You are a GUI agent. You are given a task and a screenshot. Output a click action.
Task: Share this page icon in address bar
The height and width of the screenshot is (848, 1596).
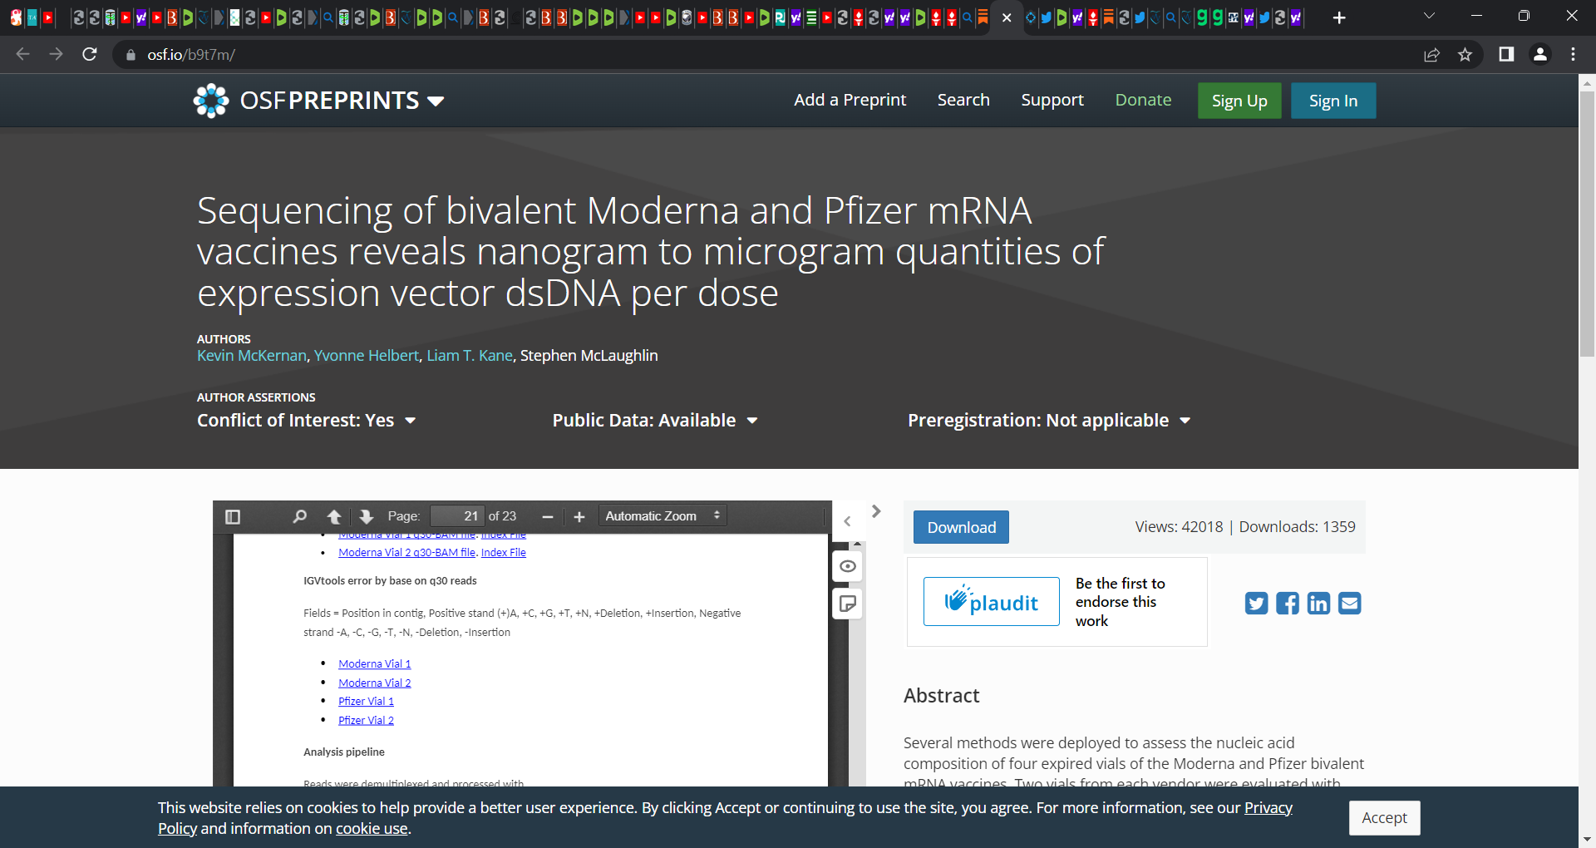click(1431, 55)
